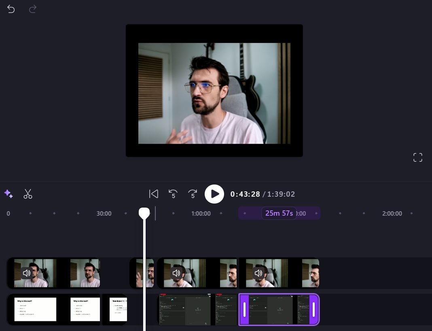Screen dimensions: 432x331
Task: Click the current time 0:43:28 display
Action: 245,194
